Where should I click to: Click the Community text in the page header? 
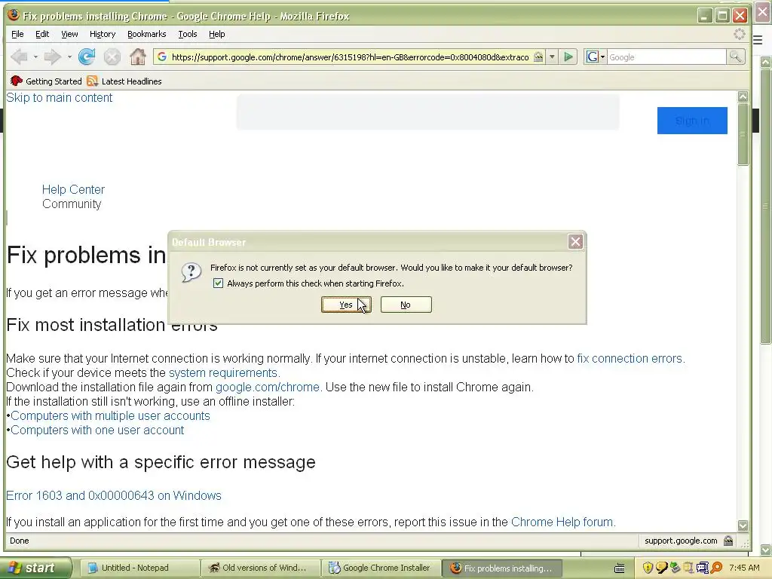72,204
